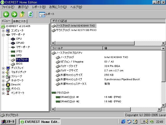Click the 値 column header

pyautogui.click(x=132, y=48)
